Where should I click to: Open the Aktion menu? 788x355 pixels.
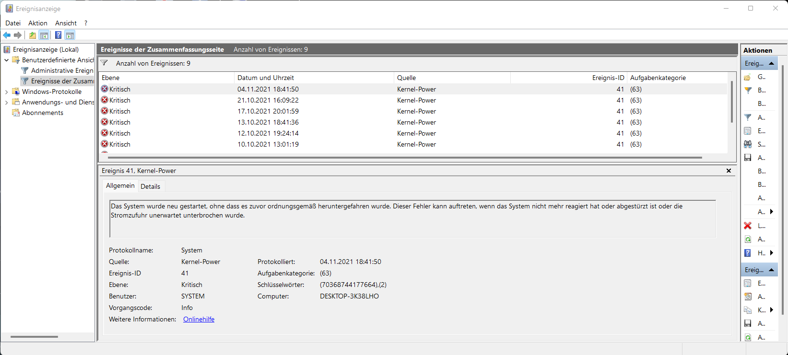[x=38, y=23]
